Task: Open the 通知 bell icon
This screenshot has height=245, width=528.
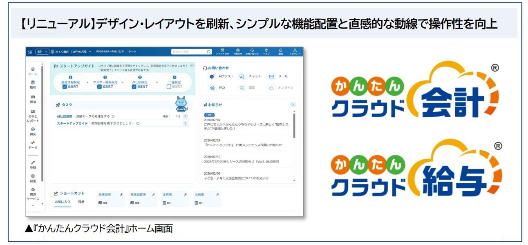Action: pos(281,51)
